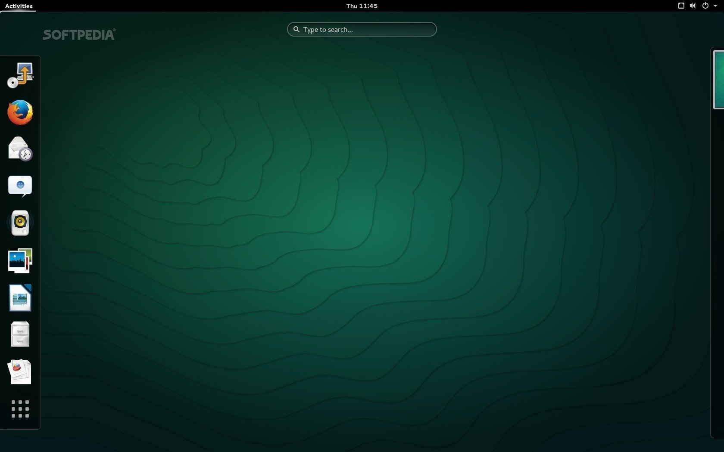This screenshot has height=452, width=724.
Task: Open Files file cabinet icon
Action: [x=20, y=334]
